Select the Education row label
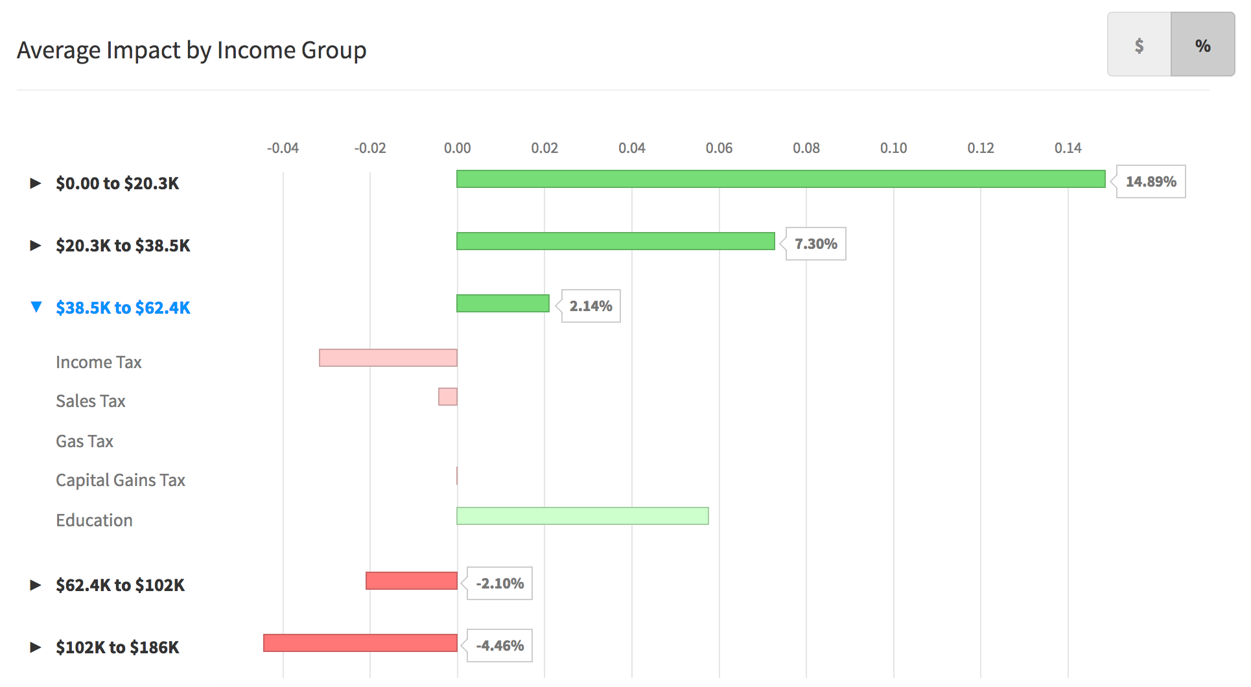 pos(94,520)
